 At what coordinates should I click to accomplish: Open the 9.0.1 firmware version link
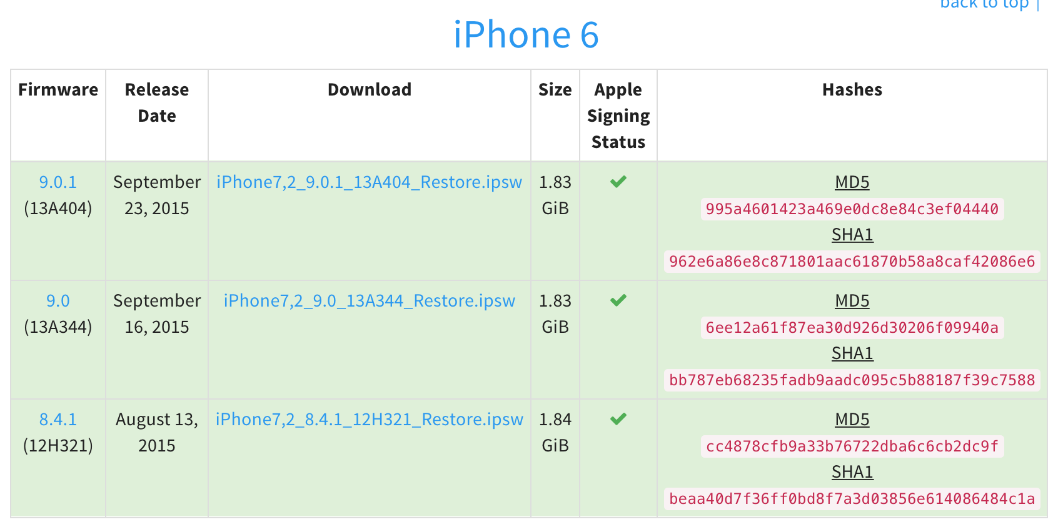pyautogui.click(x=58, y=182)
